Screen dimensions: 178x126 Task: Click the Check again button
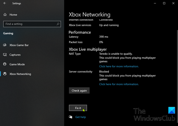tap(79, 90)
